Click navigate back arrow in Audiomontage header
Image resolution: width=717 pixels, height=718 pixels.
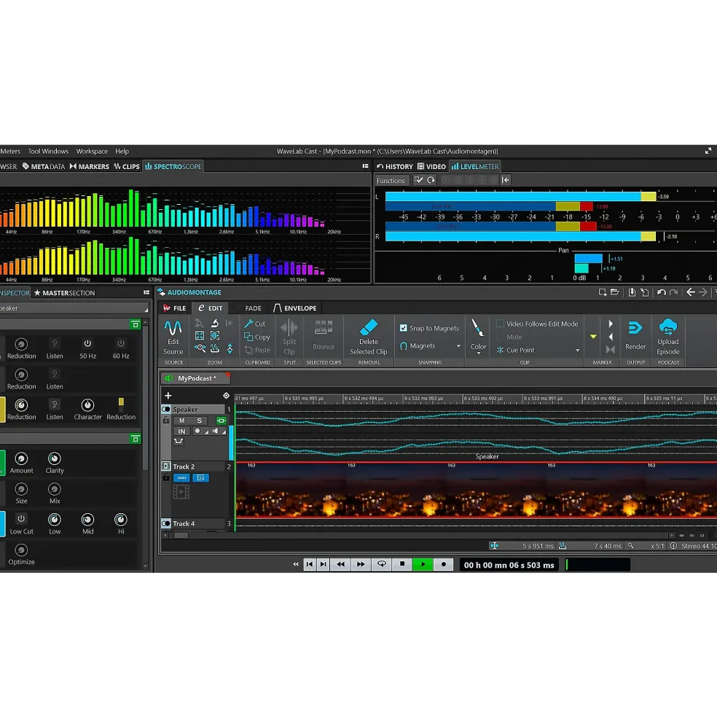[x=691, y=292]
